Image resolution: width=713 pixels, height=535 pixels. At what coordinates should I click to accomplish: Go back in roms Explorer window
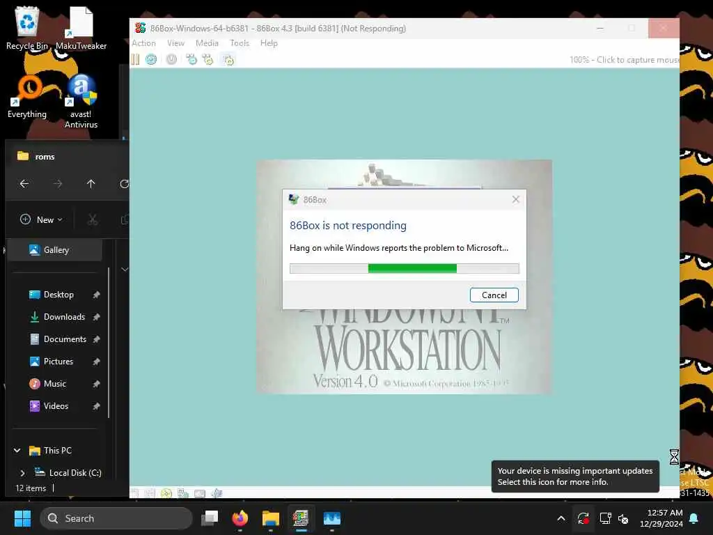click(24, 184)
